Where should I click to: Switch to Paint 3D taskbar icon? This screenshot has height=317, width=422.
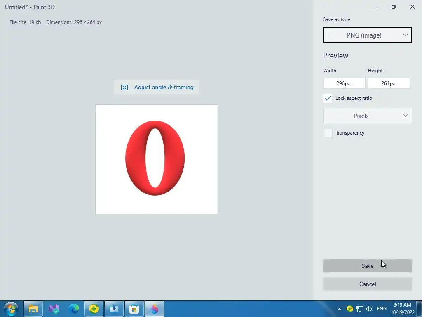(155, 309)
